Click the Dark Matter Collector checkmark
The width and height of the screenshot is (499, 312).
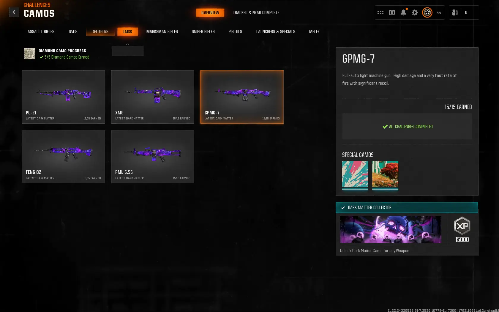(x=343, y=208)
